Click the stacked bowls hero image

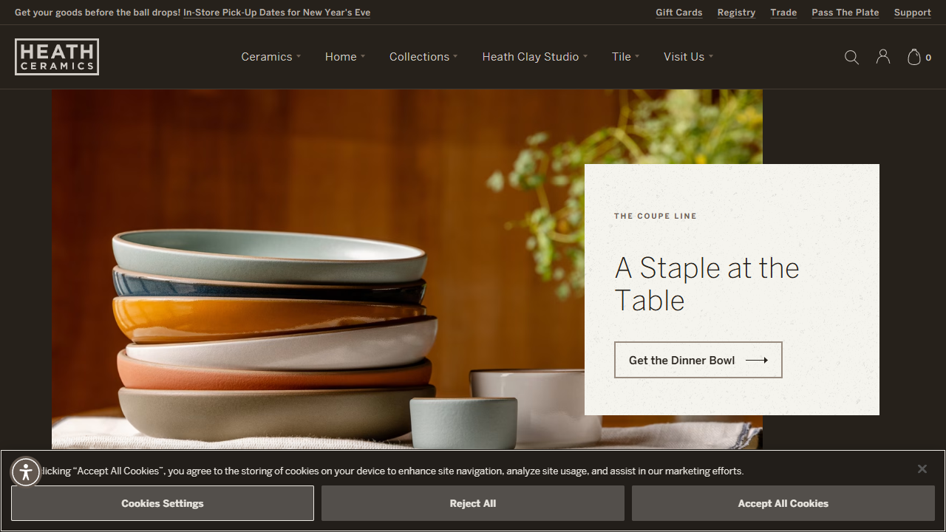318,270
